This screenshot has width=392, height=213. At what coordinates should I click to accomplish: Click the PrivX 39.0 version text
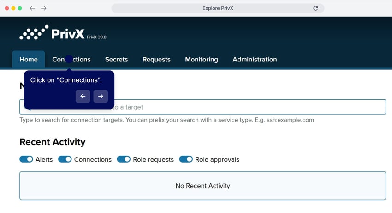pos(96,37)
